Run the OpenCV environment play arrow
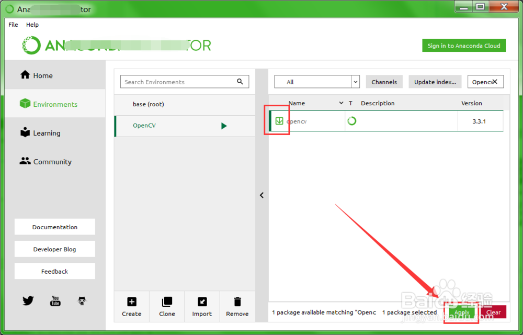Screen dimensions: 523x335 [x=224, y=126]
